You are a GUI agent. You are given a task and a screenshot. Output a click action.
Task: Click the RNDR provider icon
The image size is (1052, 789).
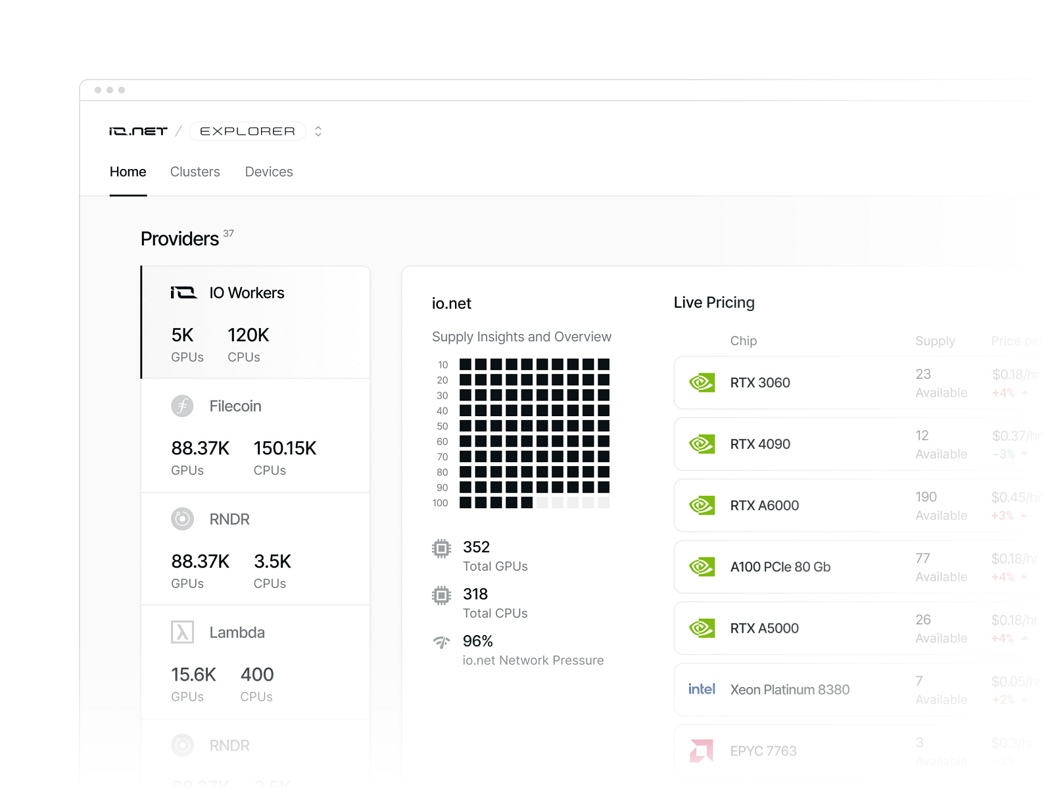182,519
